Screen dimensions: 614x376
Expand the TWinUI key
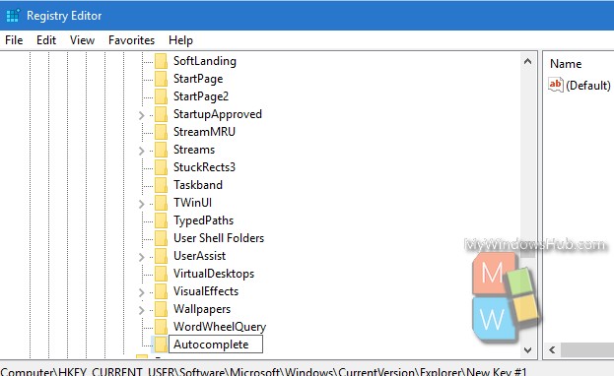141,204
